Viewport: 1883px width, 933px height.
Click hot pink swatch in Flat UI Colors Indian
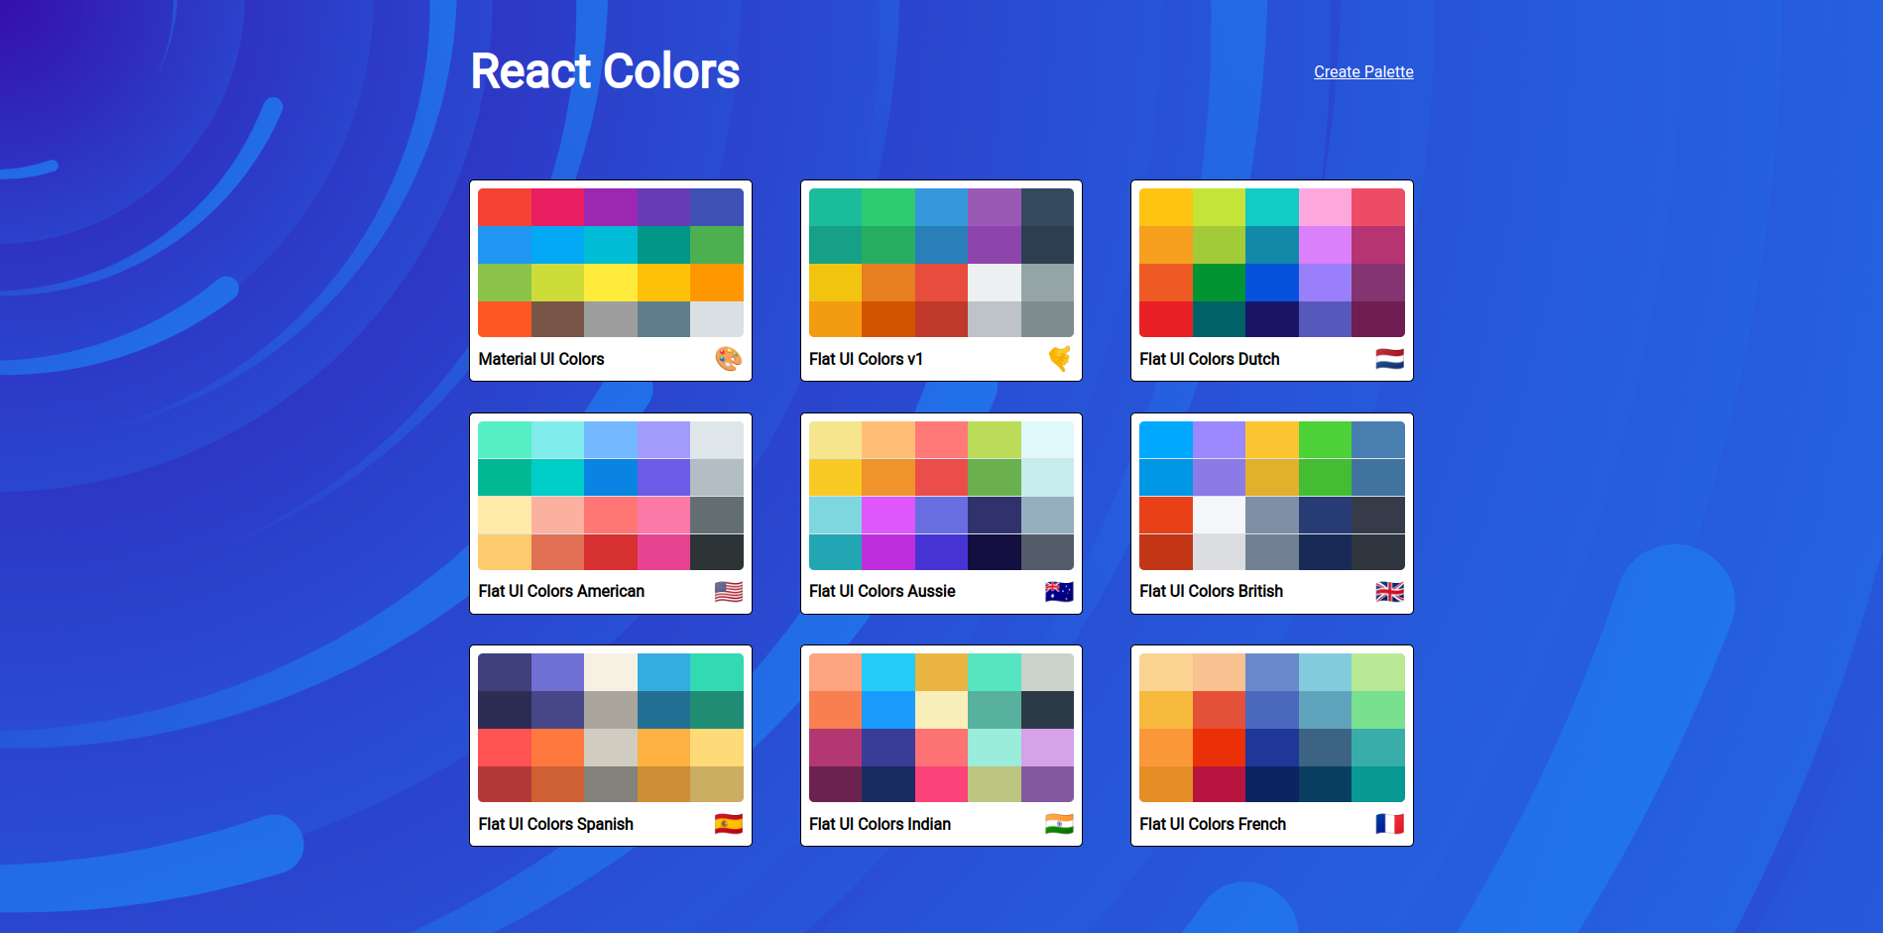click(x=941, y=784)
